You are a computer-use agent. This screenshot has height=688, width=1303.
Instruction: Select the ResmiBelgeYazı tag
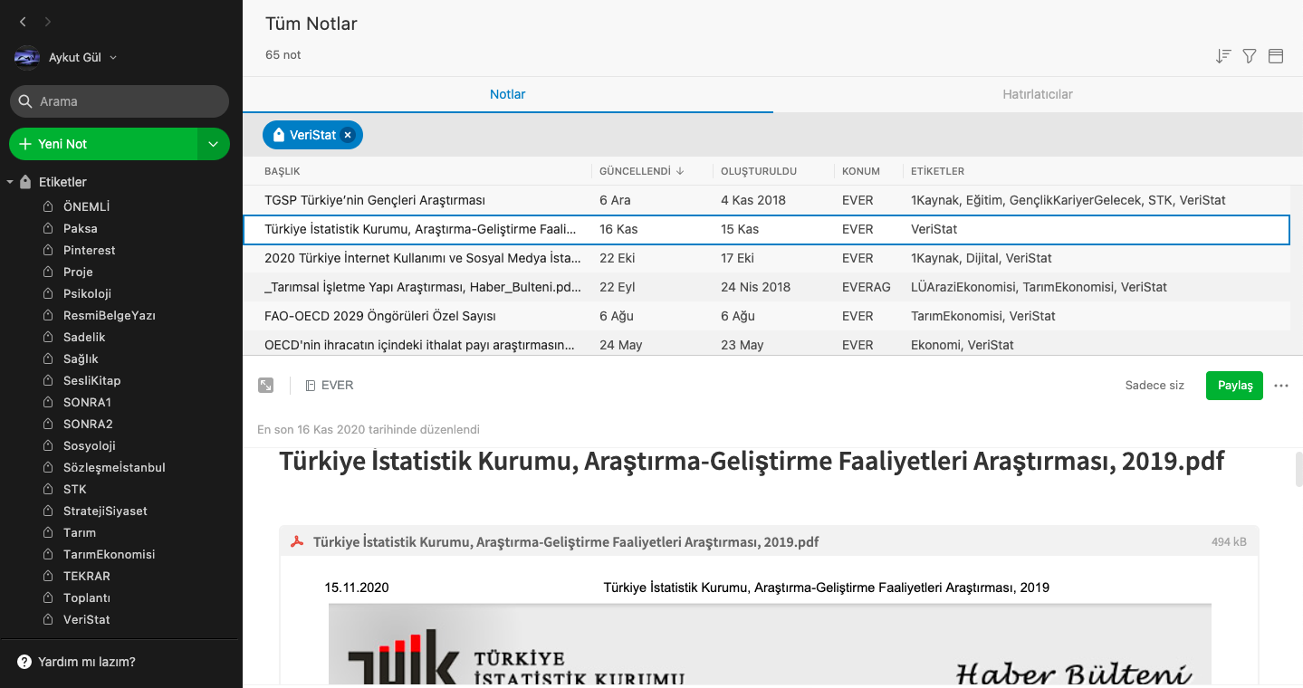click(109, 315)
